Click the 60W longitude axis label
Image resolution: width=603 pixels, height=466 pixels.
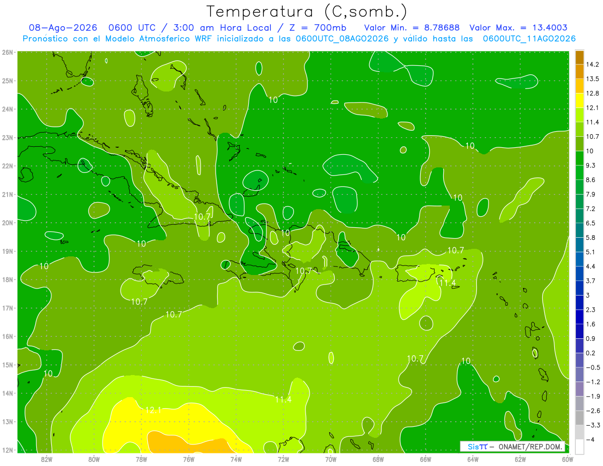567,459
